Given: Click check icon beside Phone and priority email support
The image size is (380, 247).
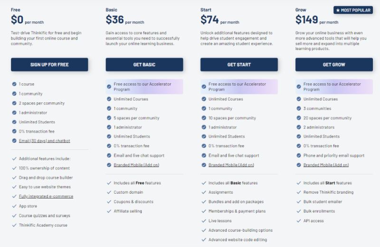Looking at the screenshot, I should pyautogui.click(x=299, y=156).
